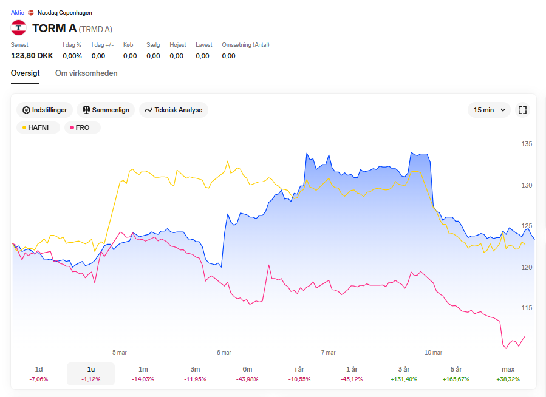Viewport: 546px width, 397px height.
Task: Click the 135 y-axis price label
Action: pyautogui.click(x=527, y=144)
